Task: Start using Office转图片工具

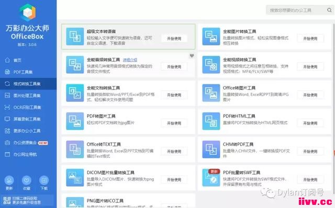Action: pos(310,95)
